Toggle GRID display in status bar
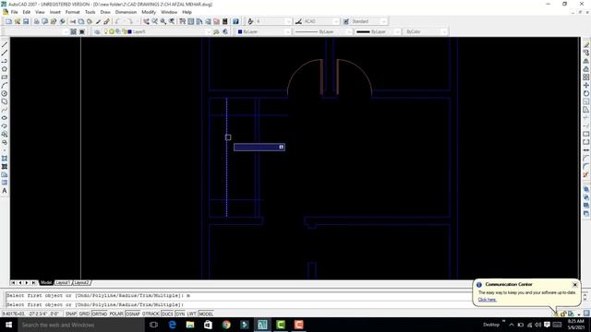The height and width of the screenshot is (332, 591). click(x=84, y=314)
